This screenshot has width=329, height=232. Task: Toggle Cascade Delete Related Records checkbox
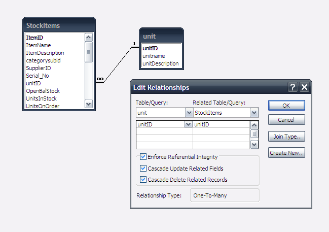tap(143, 180)
